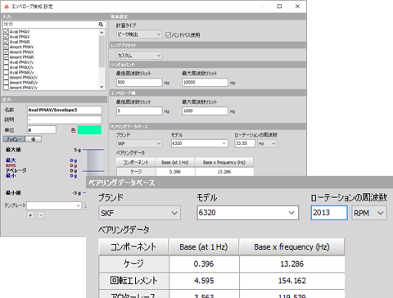The height and width of the screenshot is (298, 393).
Task: Click the plus button below the template dropdown
Action: 30,215
